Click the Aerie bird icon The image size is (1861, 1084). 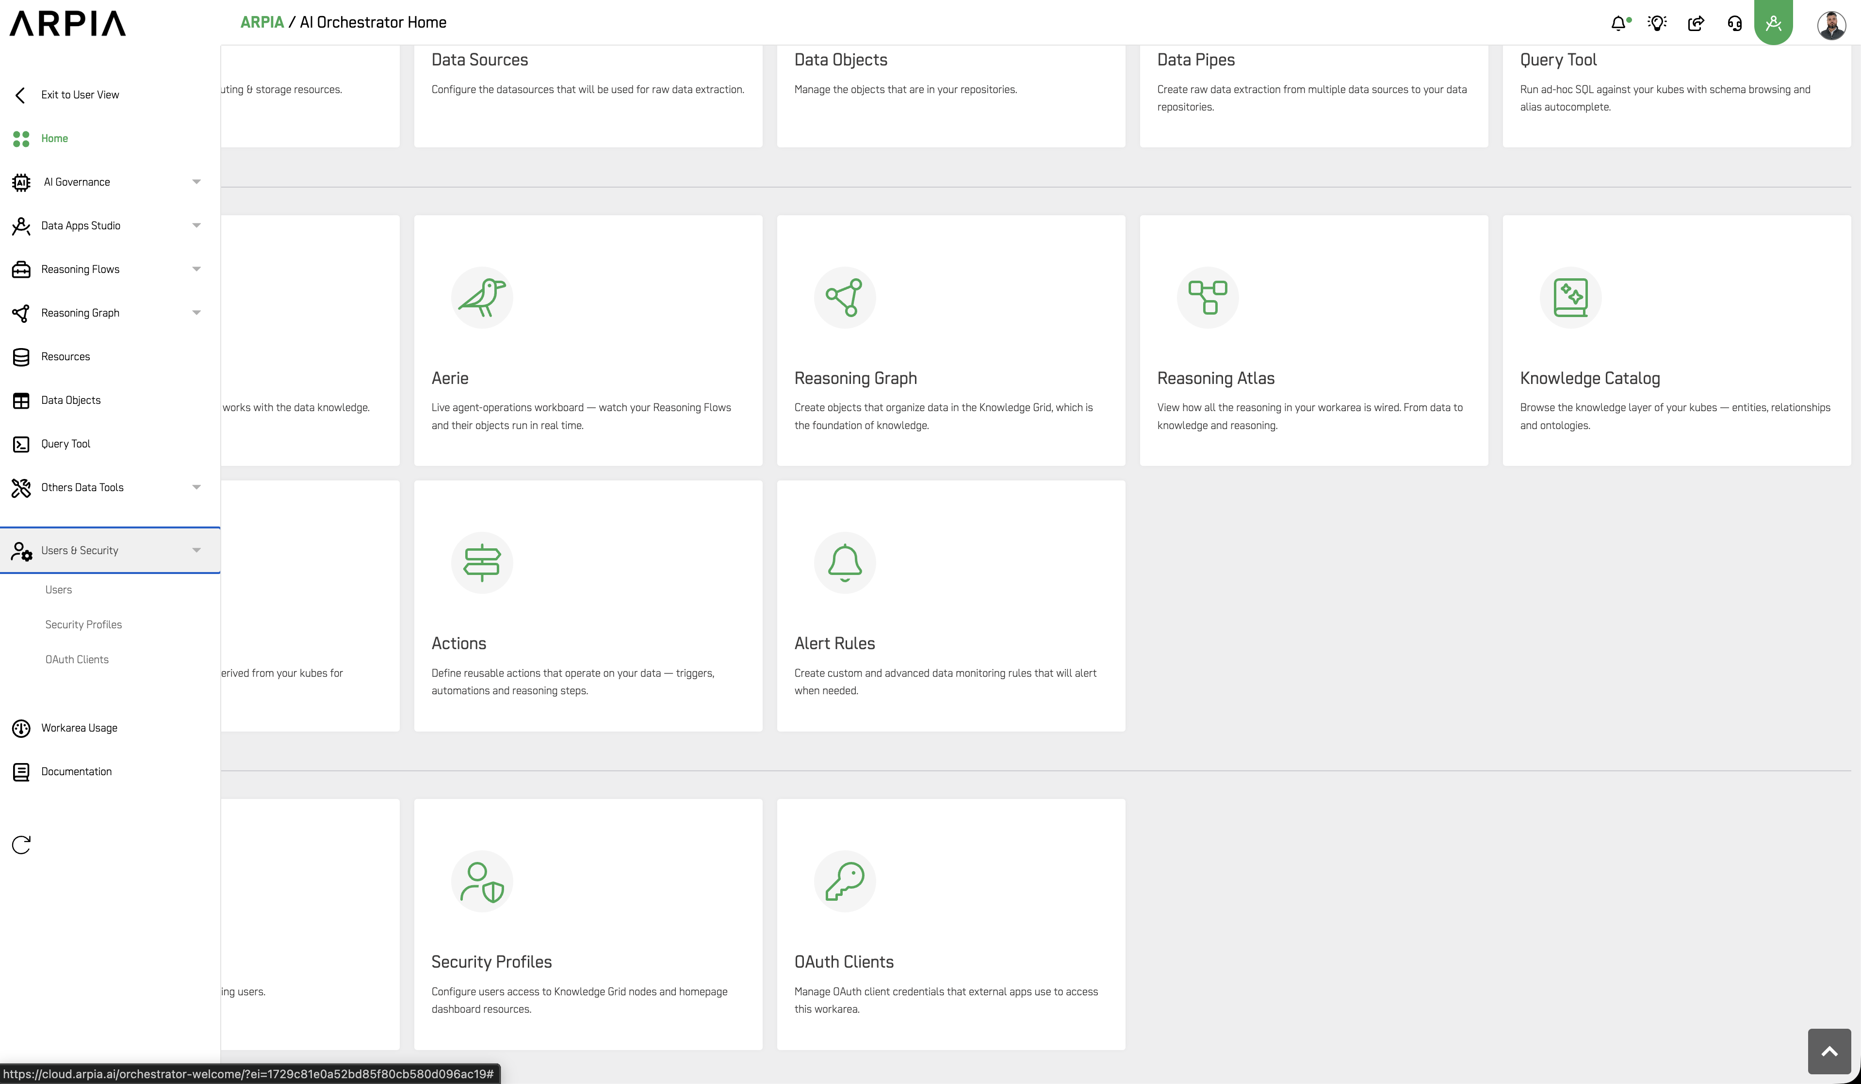click(x=482, y=297)
